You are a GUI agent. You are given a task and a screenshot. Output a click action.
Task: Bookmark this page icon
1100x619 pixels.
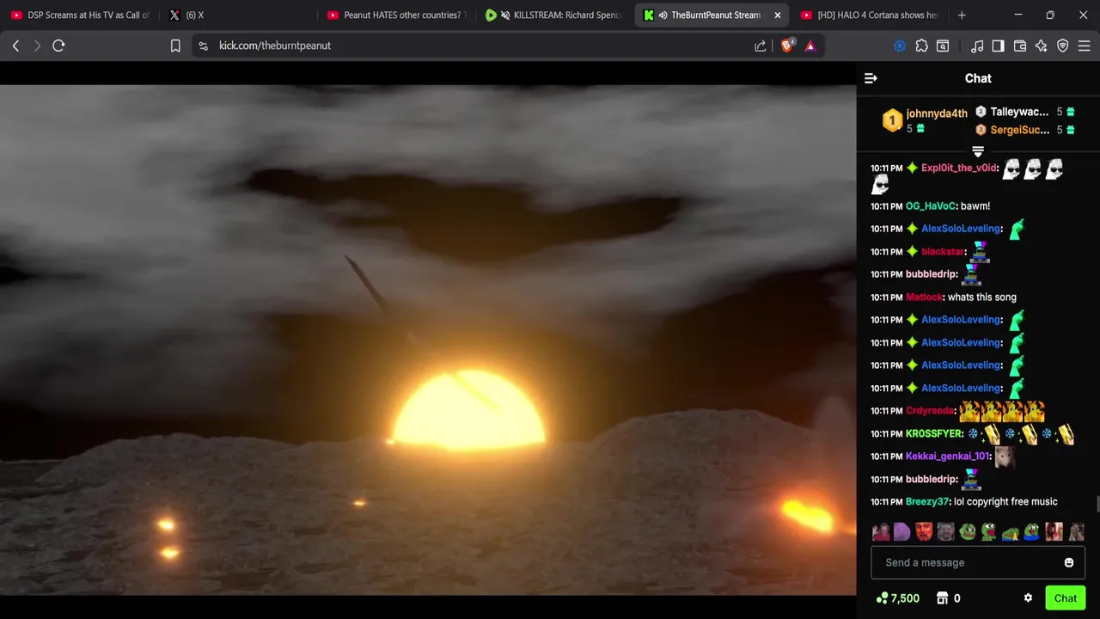click(x=175, y=46)
